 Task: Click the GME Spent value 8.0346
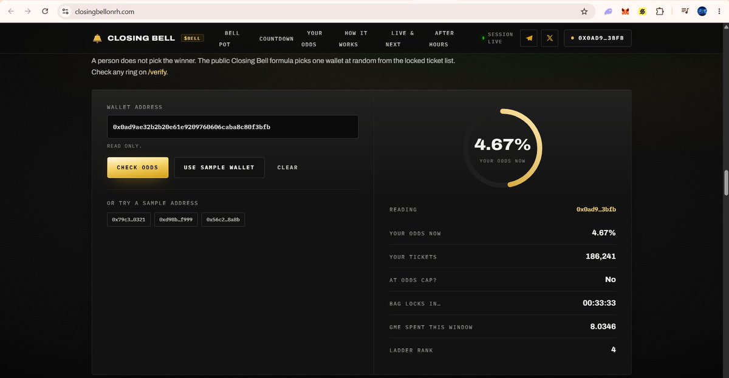(603, 326)
